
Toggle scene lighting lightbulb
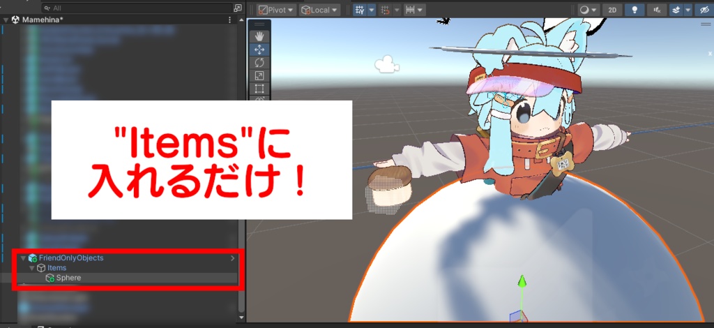pos(634,10)
